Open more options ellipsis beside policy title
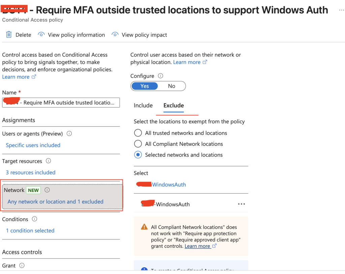 click(341, 10)
